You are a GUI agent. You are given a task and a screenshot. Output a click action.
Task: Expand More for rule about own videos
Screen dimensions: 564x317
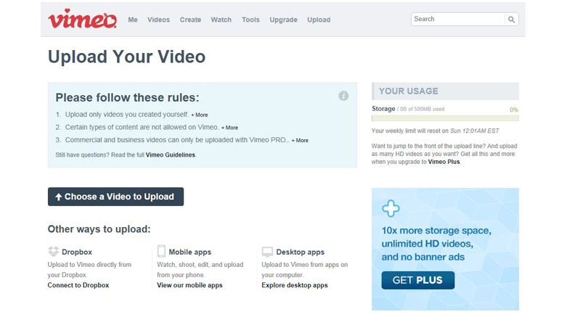(200, 115)
